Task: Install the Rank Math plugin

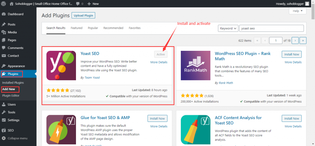Action: click(x=291, y=54)
